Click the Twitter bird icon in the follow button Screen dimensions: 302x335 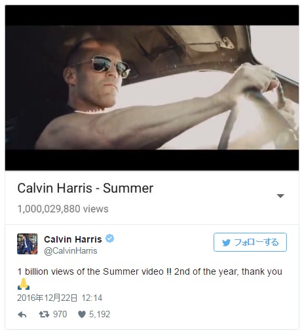226,243
